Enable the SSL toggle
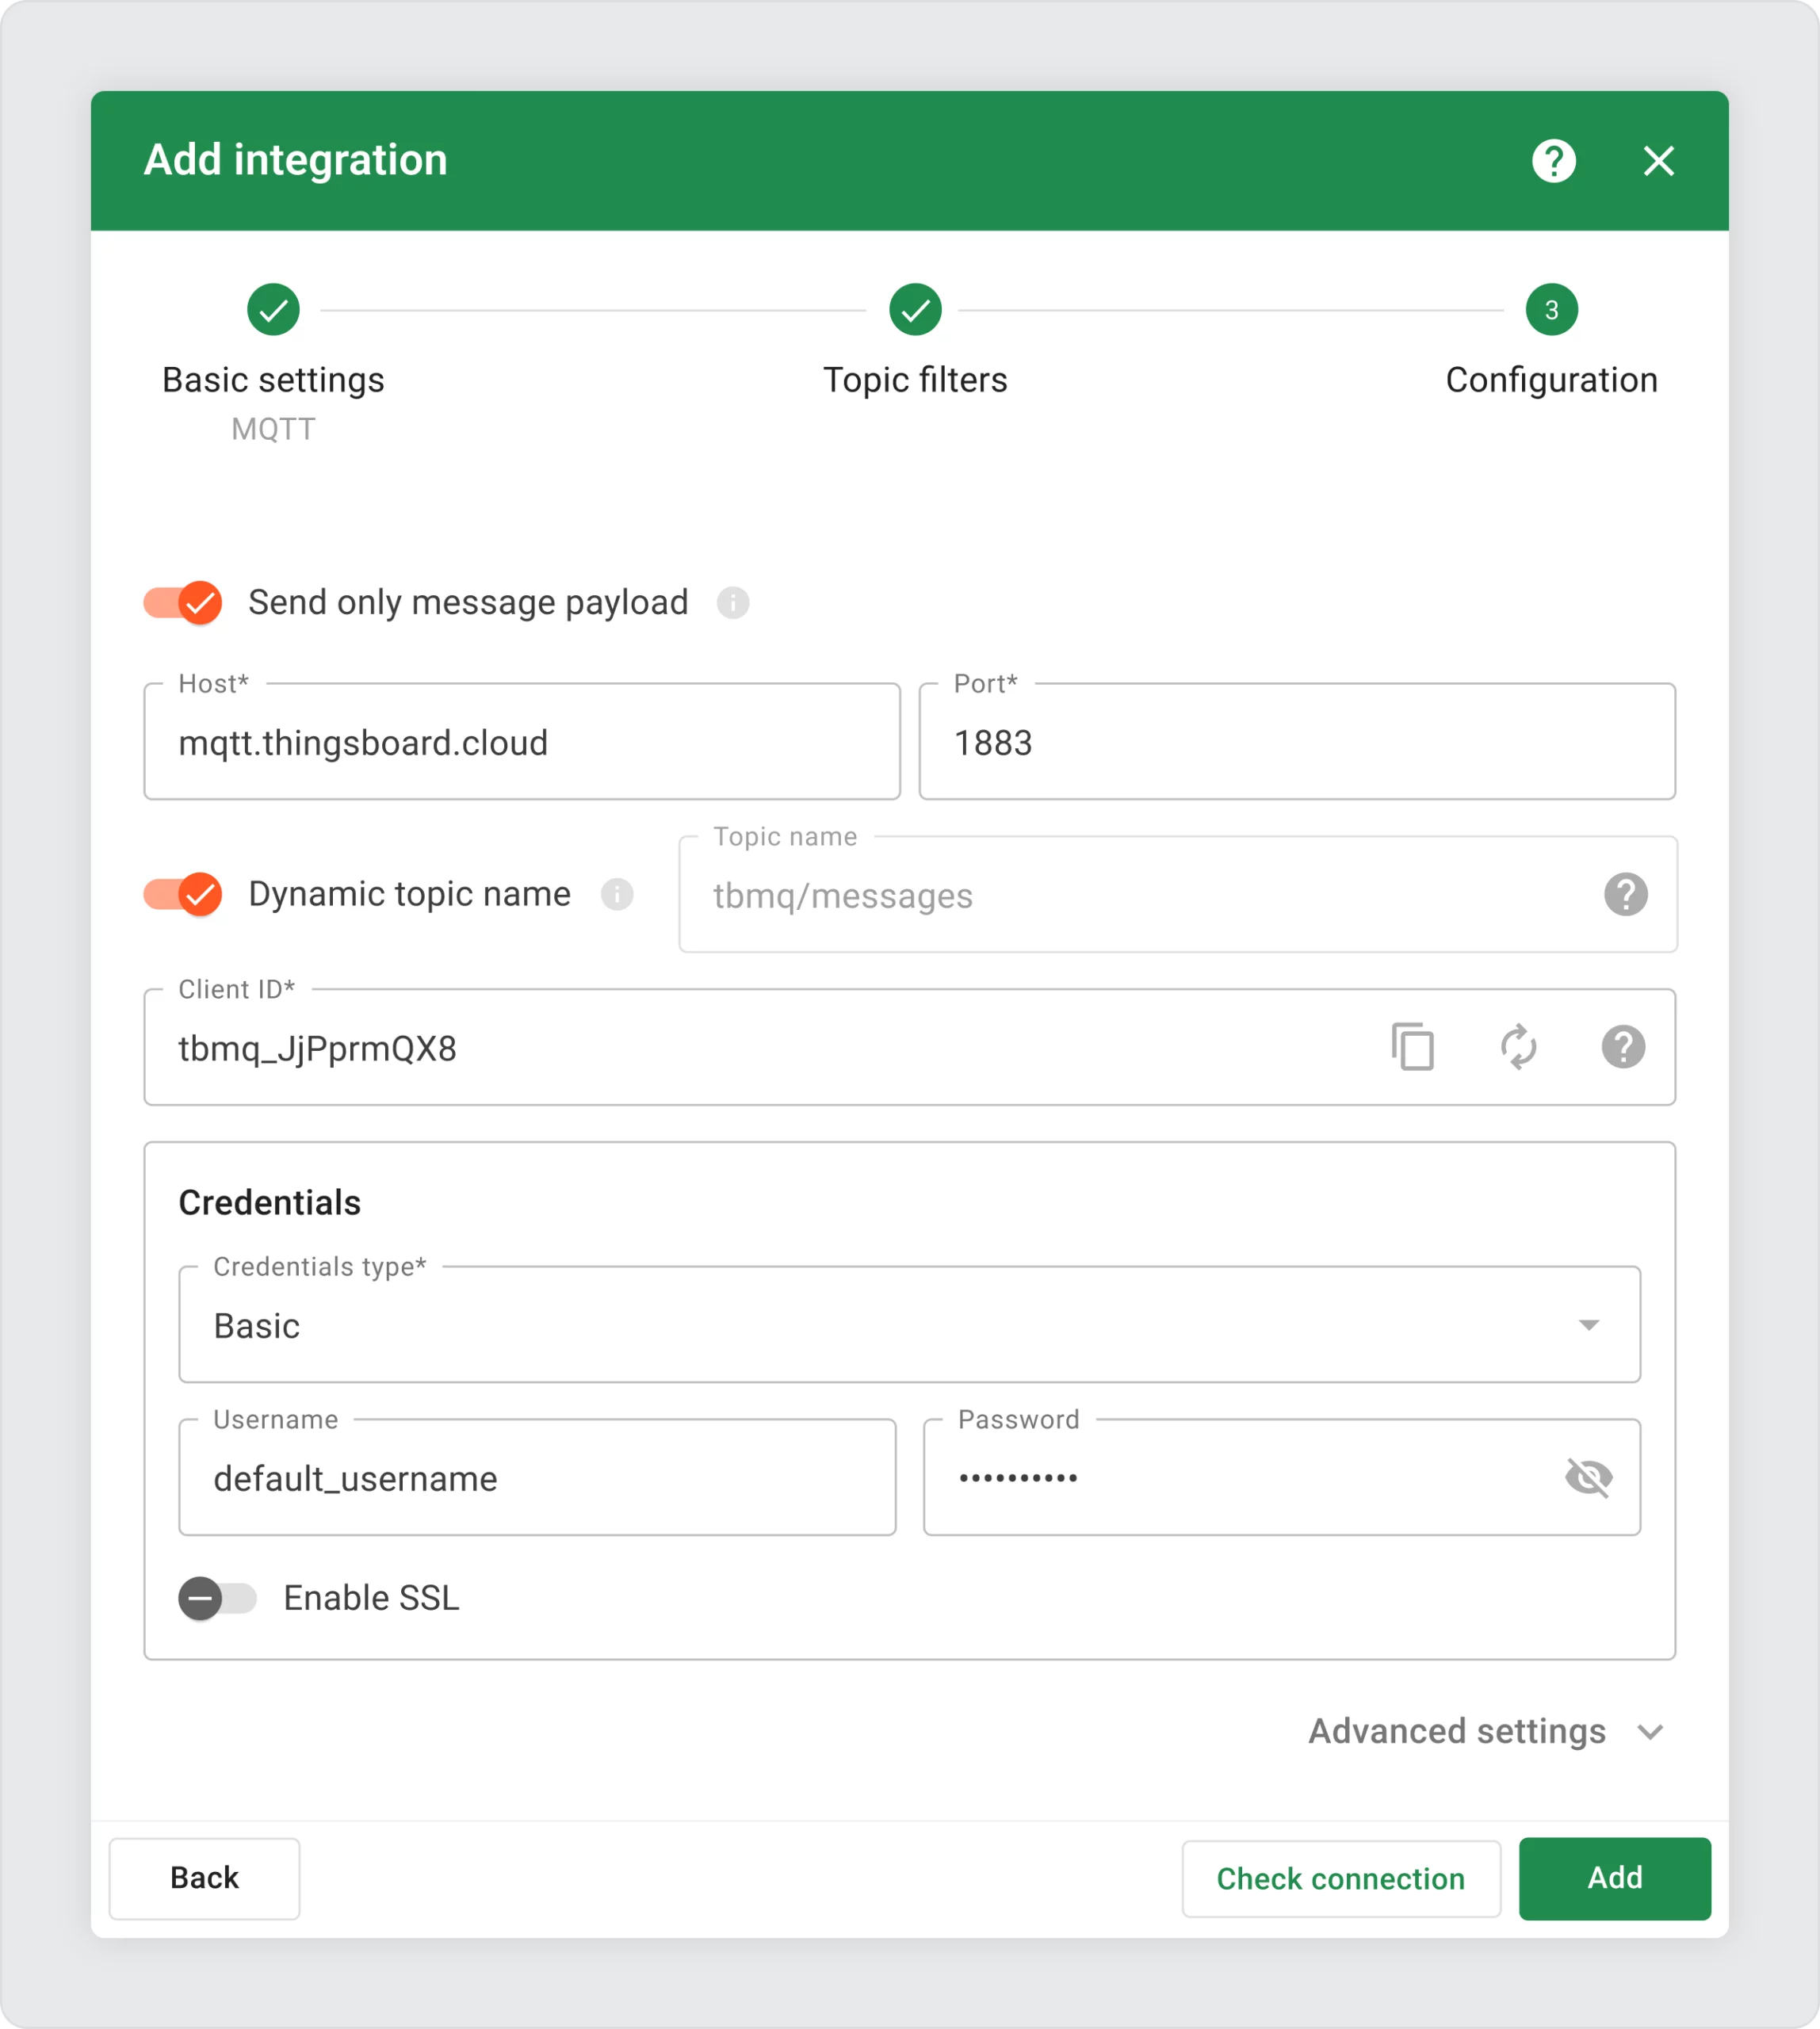The image size is (1820, 2029). [x=217, y=1598]
